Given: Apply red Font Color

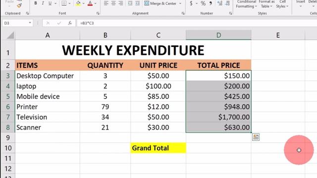Looking at the screenshot, I should click(x=90, y=3).
